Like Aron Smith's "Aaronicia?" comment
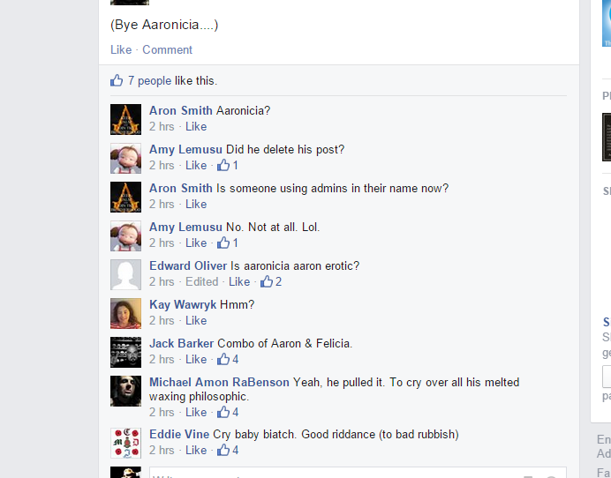The width and height of the screenshot is (611, 478). (196, 126)
